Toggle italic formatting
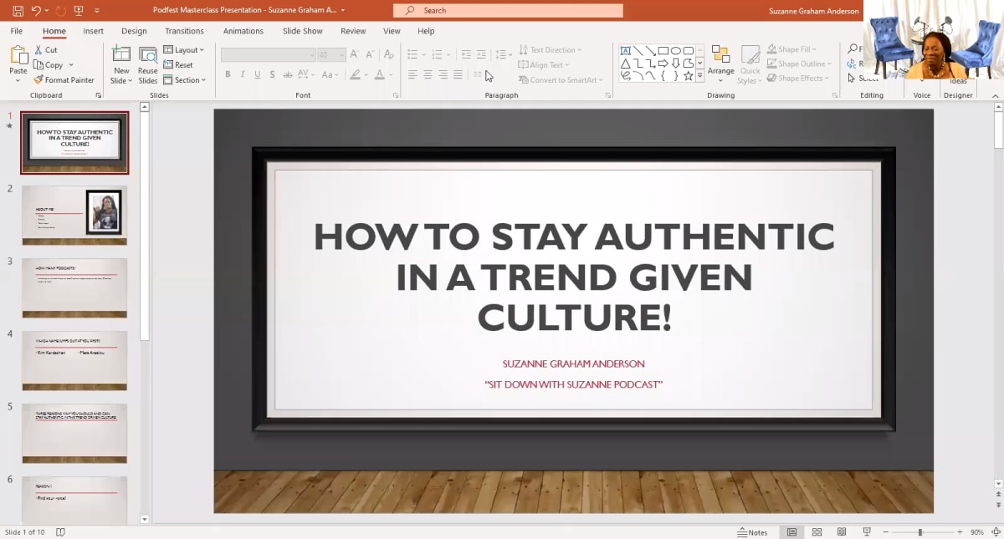This screenshot has height=539, width=1004. point(242,74)
